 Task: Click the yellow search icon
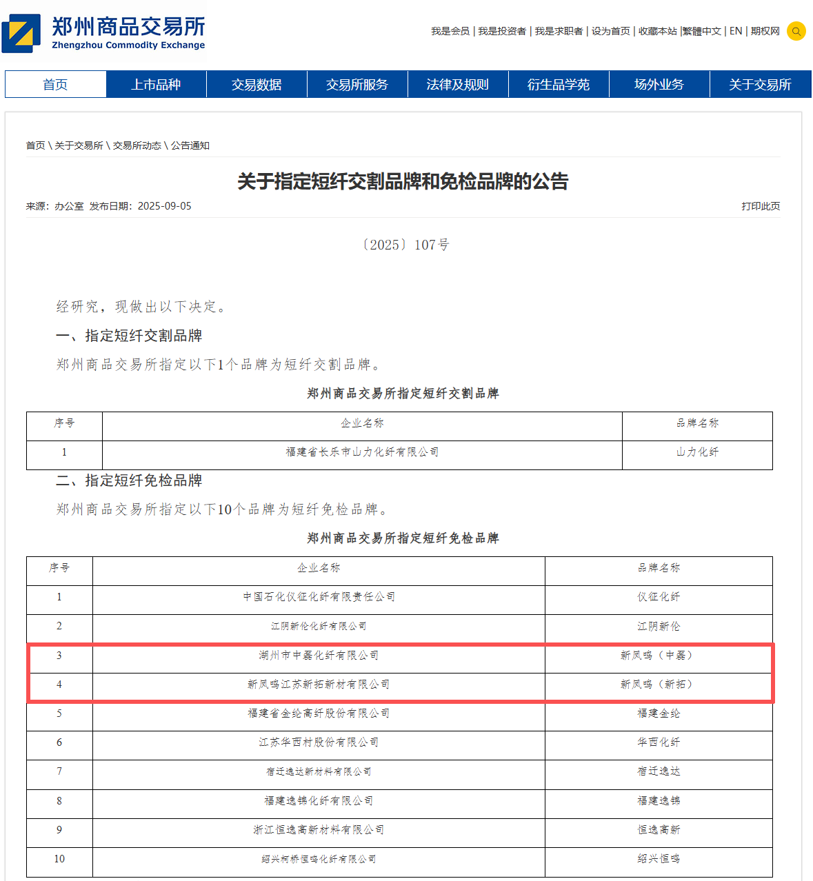[796, 31]
